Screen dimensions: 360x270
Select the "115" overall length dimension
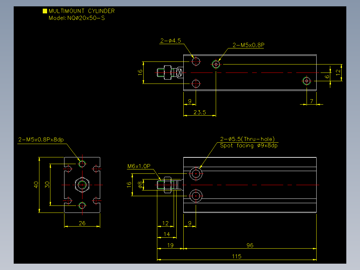(237, 256)
